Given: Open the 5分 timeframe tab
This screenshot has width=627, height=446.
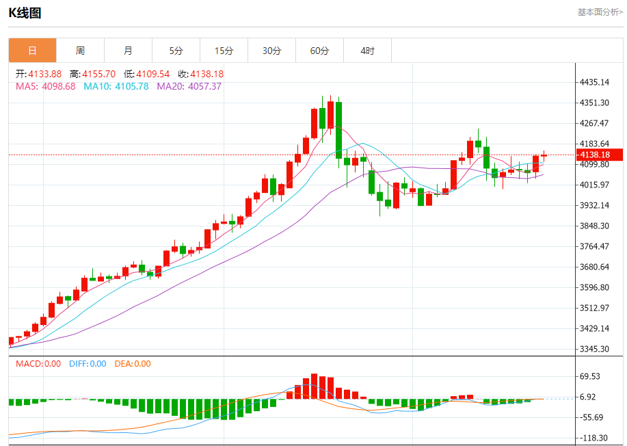Looking at the screenshot, I should 176,51.
